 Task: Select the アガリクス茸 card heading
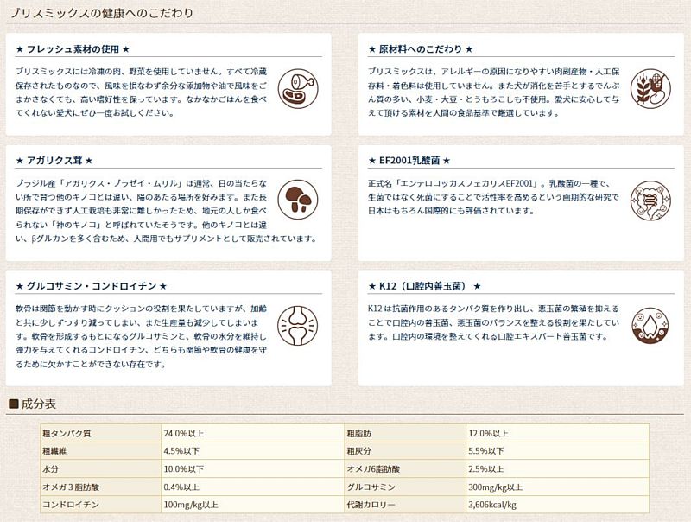54,161
